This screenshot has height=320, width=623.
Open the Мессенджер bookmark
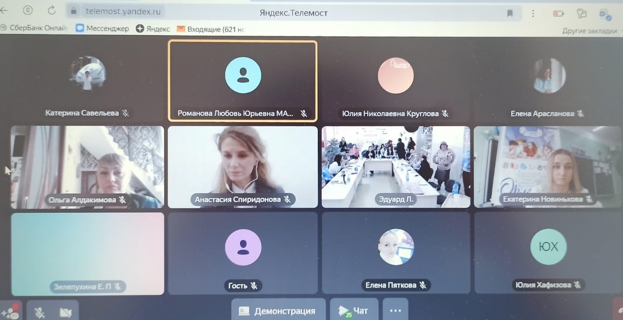pos(102,29)
